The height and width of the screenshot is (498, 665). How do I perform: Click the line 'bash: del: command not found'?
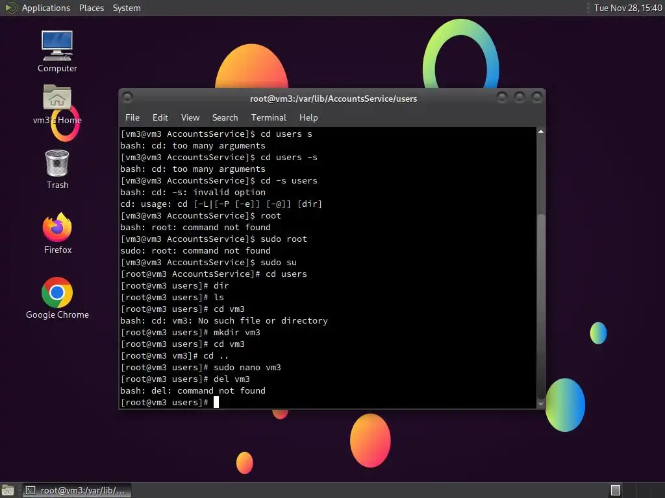pos(193,391)
